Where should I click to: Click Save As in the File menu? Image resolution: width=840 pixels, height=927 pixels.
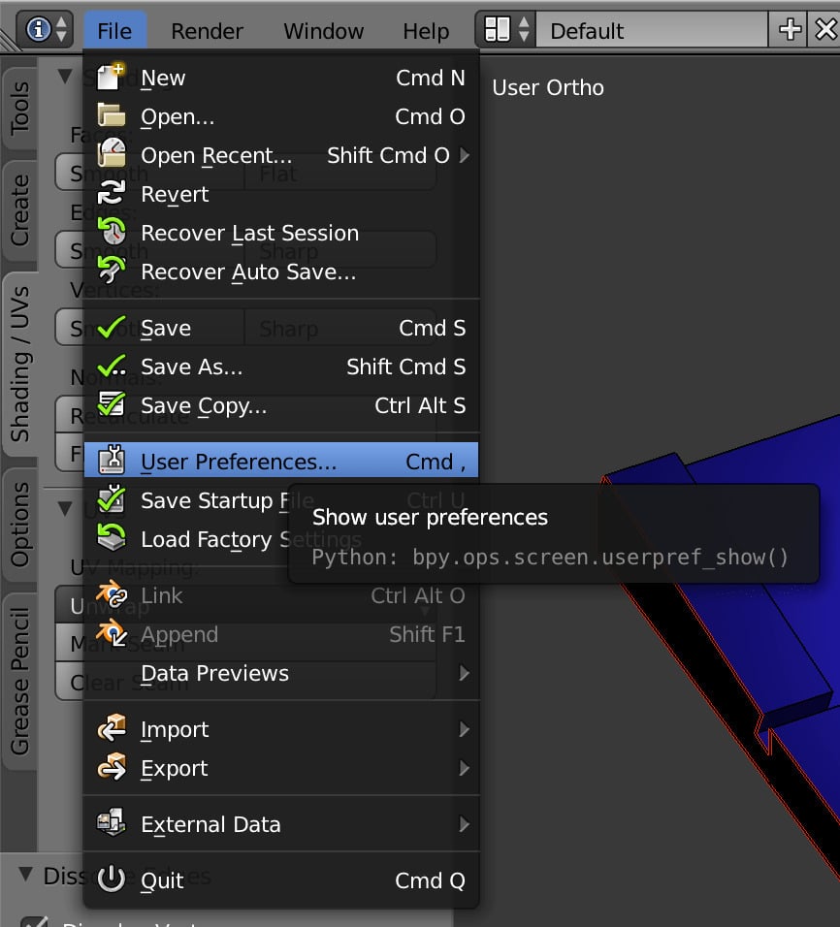click(191, 367)
